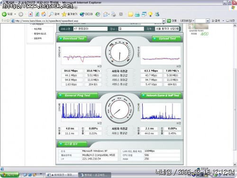Switch to the Benchbee taskbar window button
This screenshot has width=237, height=178.
pos(95,175)
